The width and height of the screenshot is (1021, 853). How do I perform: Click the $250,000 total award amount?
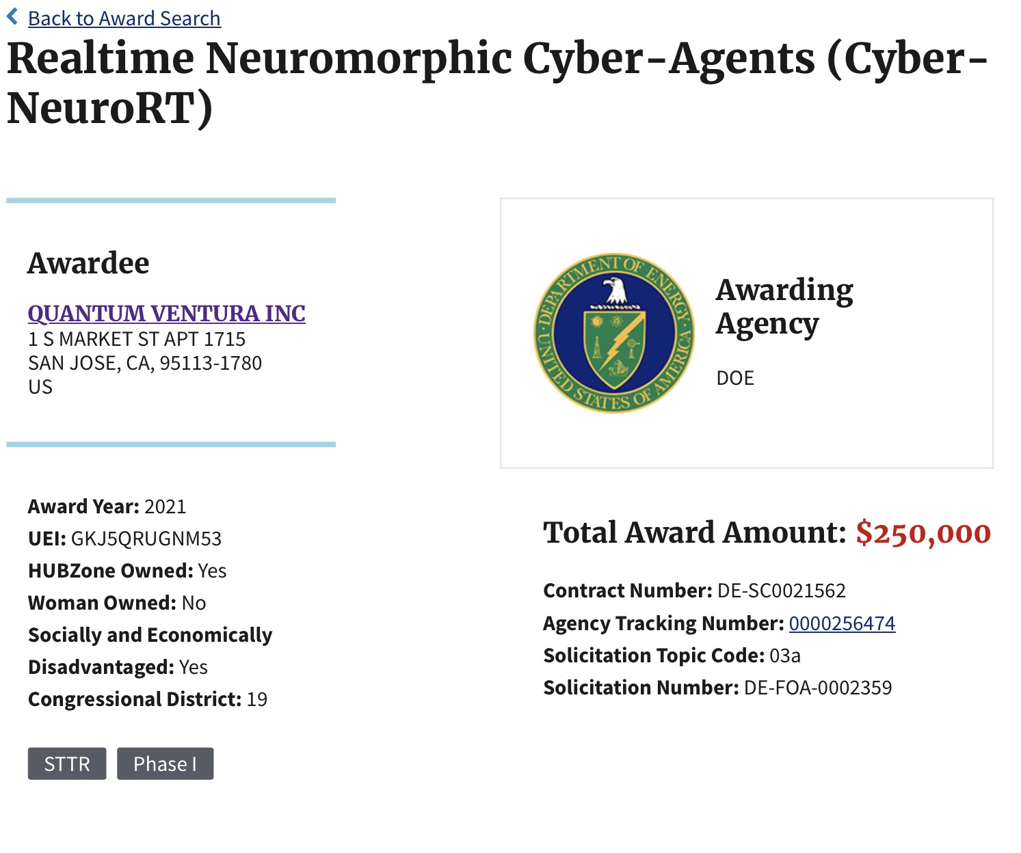(923, 533)
